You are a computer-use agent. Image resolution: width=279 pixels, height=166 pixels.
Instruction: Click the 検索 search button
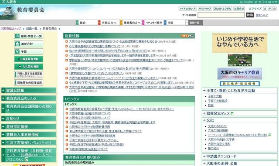point(250,15)
